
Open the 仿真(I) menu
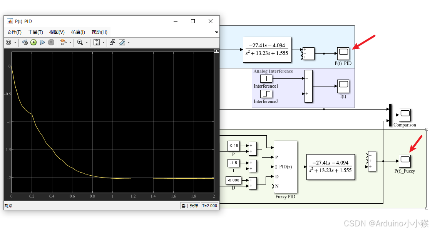coord(78,32)
